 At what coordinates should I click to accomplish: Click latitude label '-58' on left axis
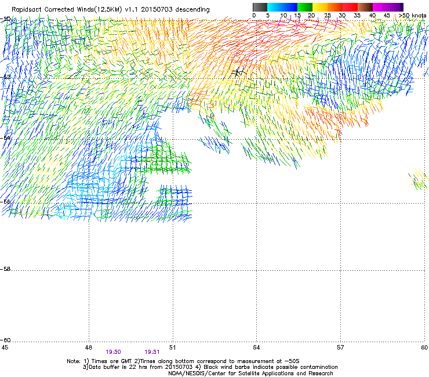click(5, 269)
